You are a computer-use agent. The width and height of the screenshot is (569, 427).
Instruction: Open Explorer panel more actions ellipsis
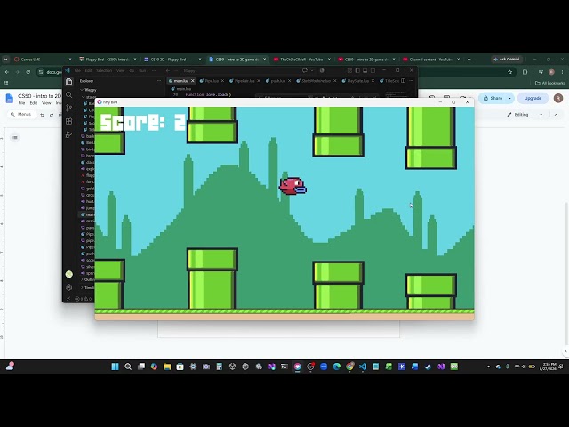click(159, 81)
